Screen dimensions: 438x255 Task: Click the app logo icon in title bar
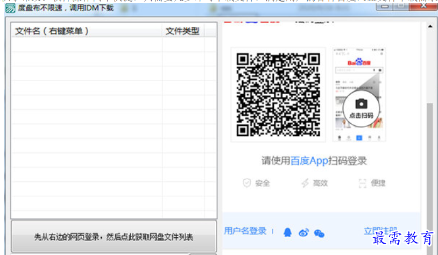pyautogui.click(x=10, y=9)
